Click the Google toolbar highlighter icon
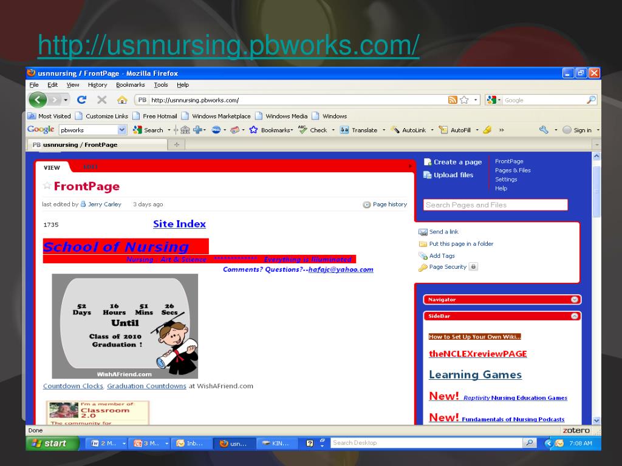Screen dimensions: 622x466 click(488, 130)
